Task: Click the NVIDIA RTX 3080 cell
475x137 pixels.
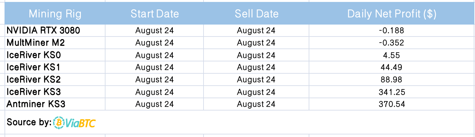Action: [x=43, y=31]
